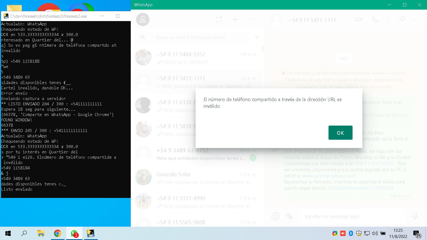This screenshot has height=240, width=427.
Task: Open chat with +54 9 11 5411-1111 in list
Action: point(196,82)
